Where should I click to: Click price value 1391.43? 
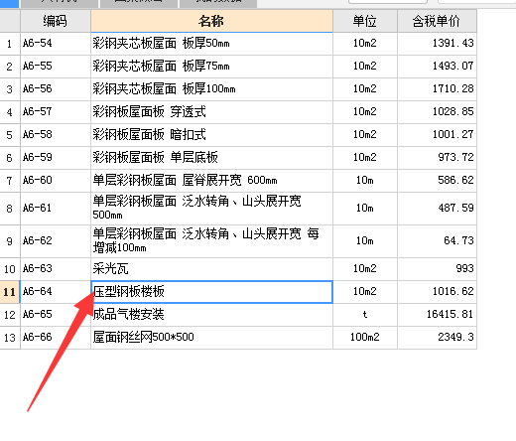pos(452,44)
